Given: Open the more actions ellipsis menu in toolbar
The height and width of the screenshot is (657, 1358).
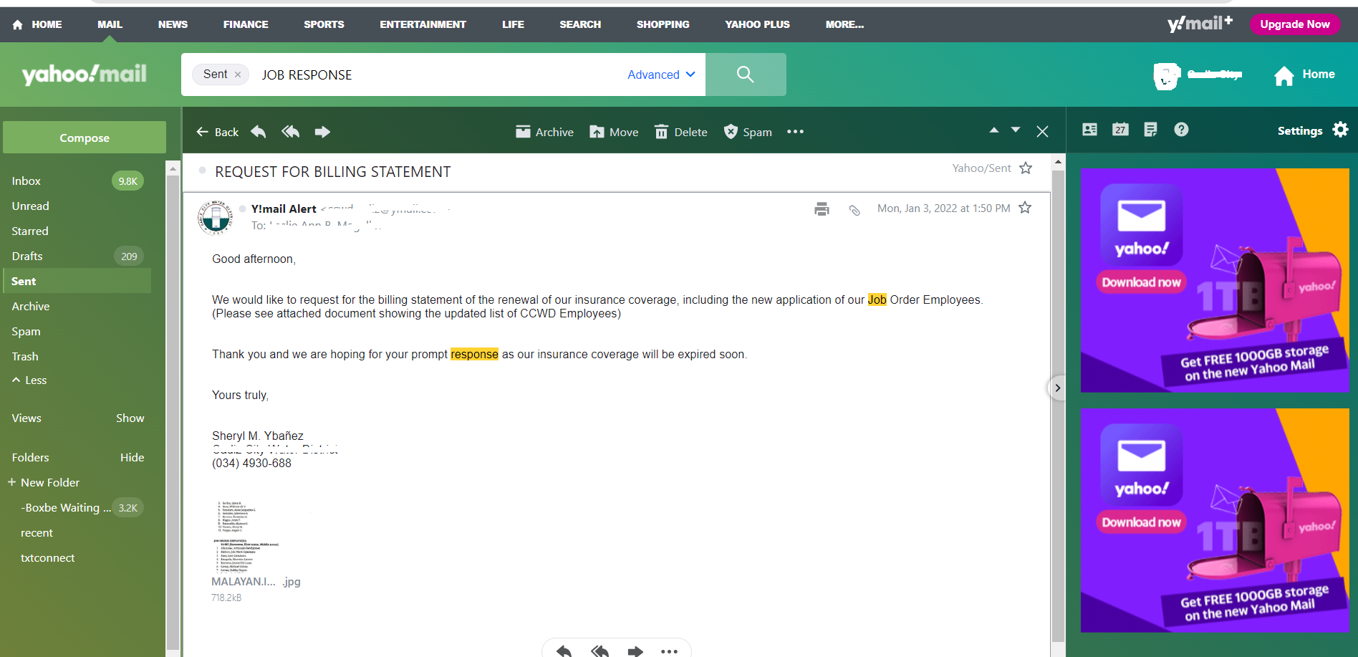Looking at the screenshot, I should 795,132.
